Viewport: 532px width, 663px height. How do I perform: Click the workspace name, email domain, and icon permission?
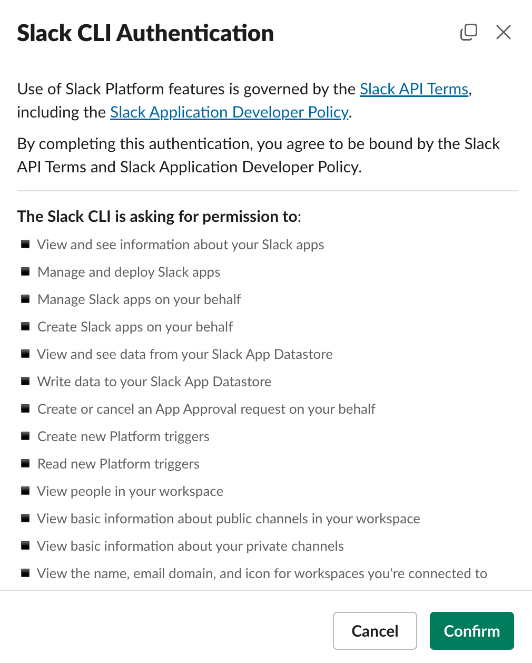click(262, 573)
